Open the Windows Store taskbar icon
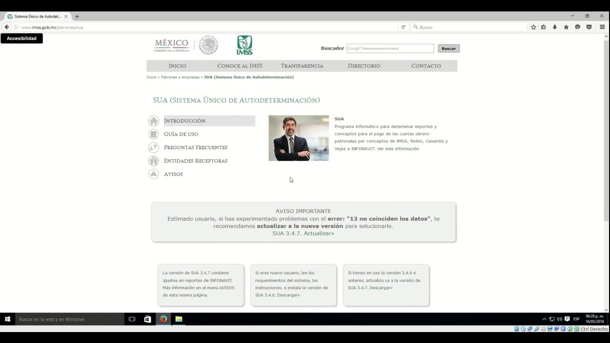610x343 pixels. click(x=148, y=319)
